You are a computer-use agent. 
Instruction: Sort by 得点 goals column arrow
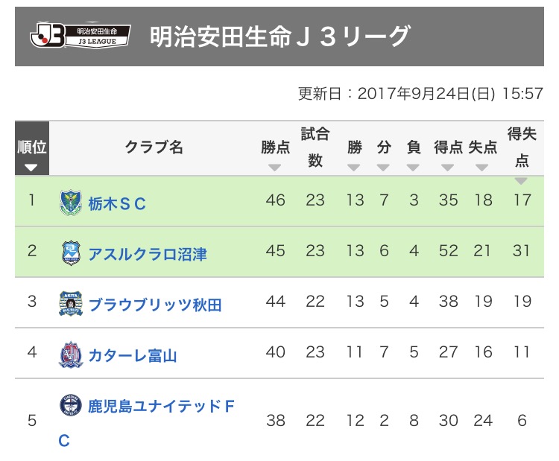448,168
